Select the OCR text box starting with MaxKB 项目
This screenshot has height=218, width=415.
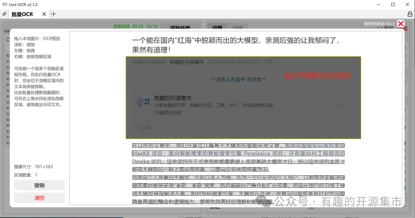238,153
